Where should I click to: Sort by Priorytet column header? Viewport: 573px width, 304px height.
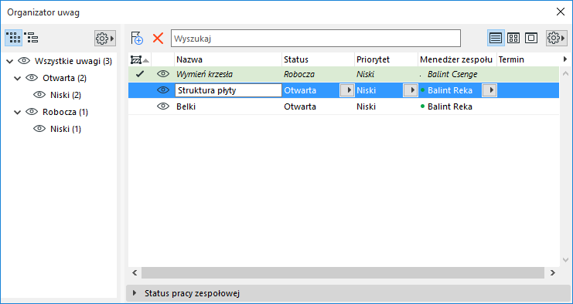[386, 59]
